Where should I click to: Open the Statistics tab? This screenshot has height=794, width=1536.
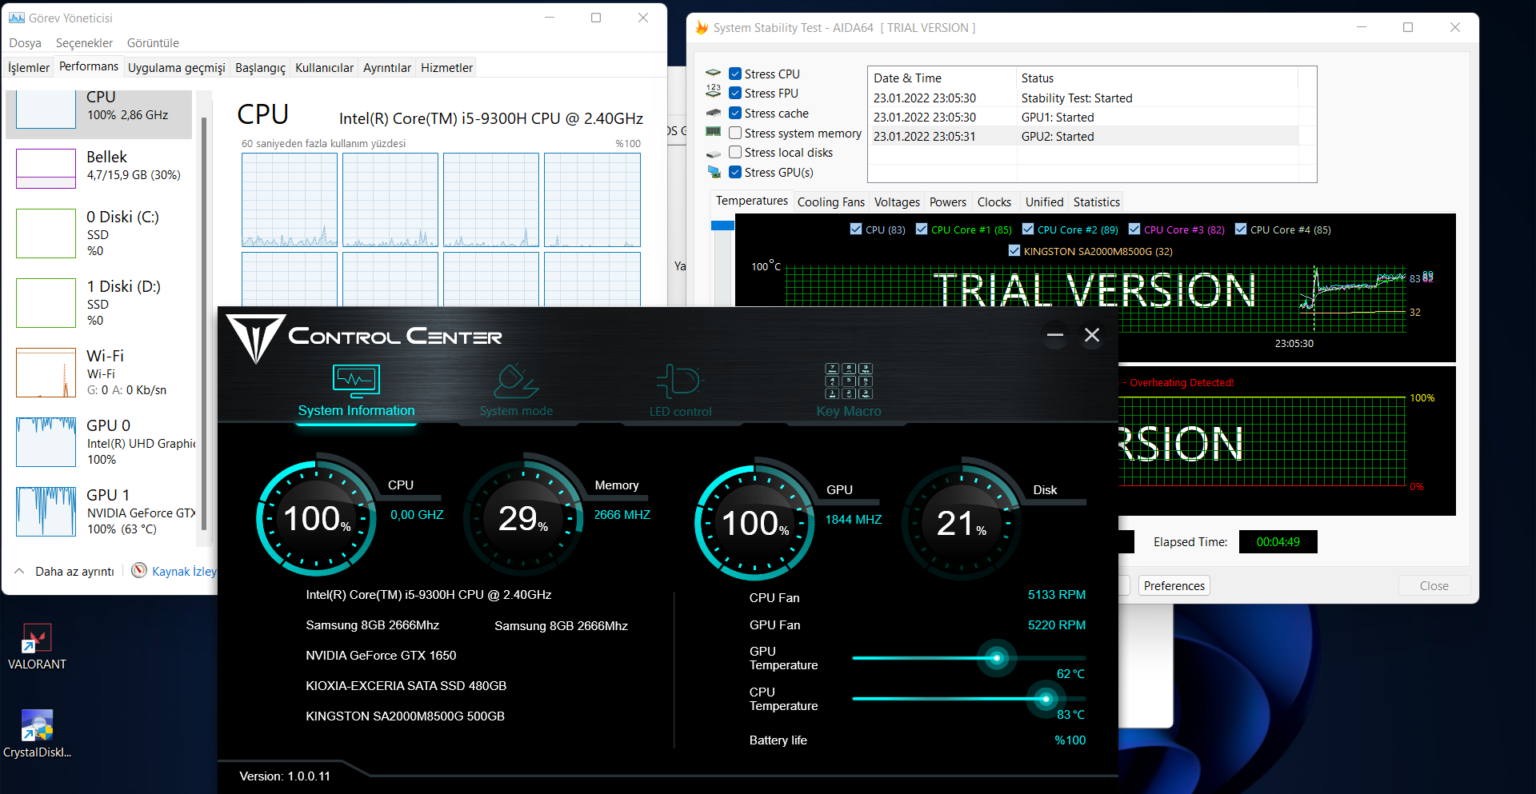pyautogui.click(x=1097, y=202)
